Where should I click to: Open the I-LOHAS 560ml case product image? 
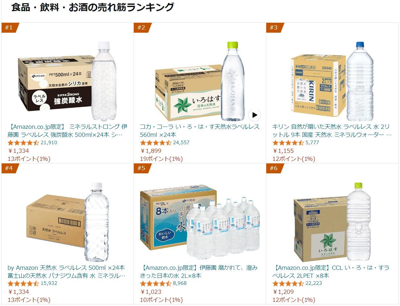click(x=200, y=81)
